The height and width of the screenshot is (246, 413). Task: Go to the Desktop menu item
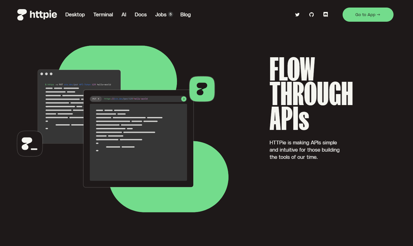coord(75,14)
